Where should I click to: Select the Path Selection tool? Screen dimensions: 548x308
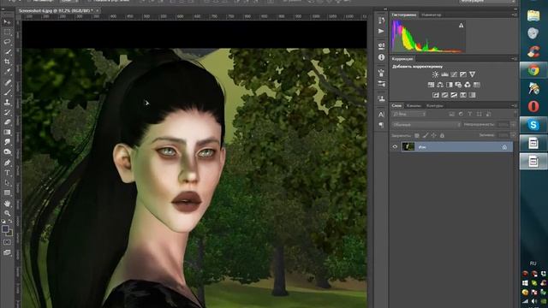point(7,182)
